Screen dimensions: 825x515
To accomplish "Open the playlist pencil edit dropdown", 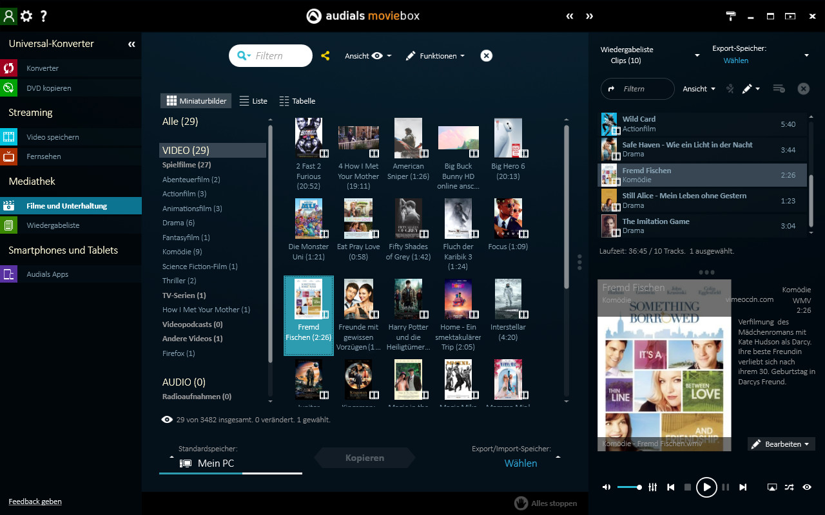I will tap(751, 89).
